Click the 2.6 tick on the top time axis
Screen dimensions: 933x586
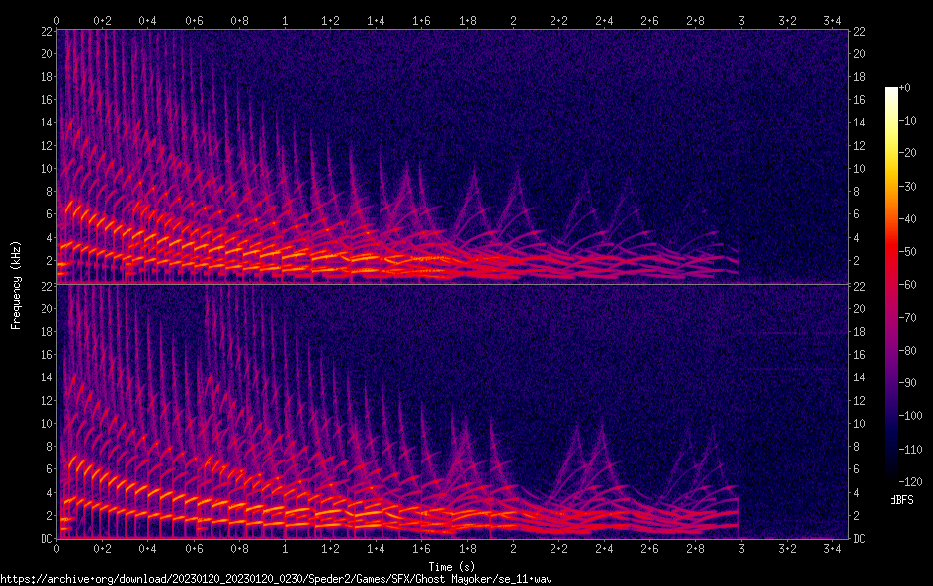[x=649, y=20]
